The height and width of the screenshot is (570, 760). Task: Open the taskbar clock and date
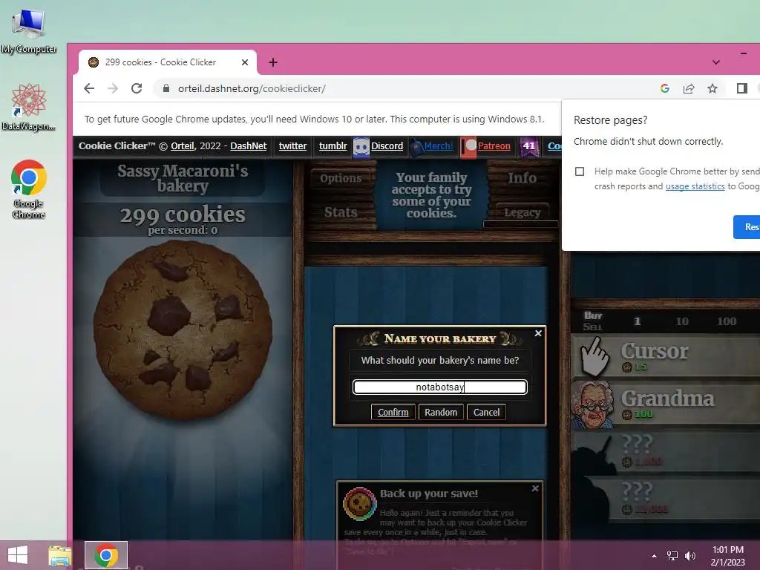[727, 556]
